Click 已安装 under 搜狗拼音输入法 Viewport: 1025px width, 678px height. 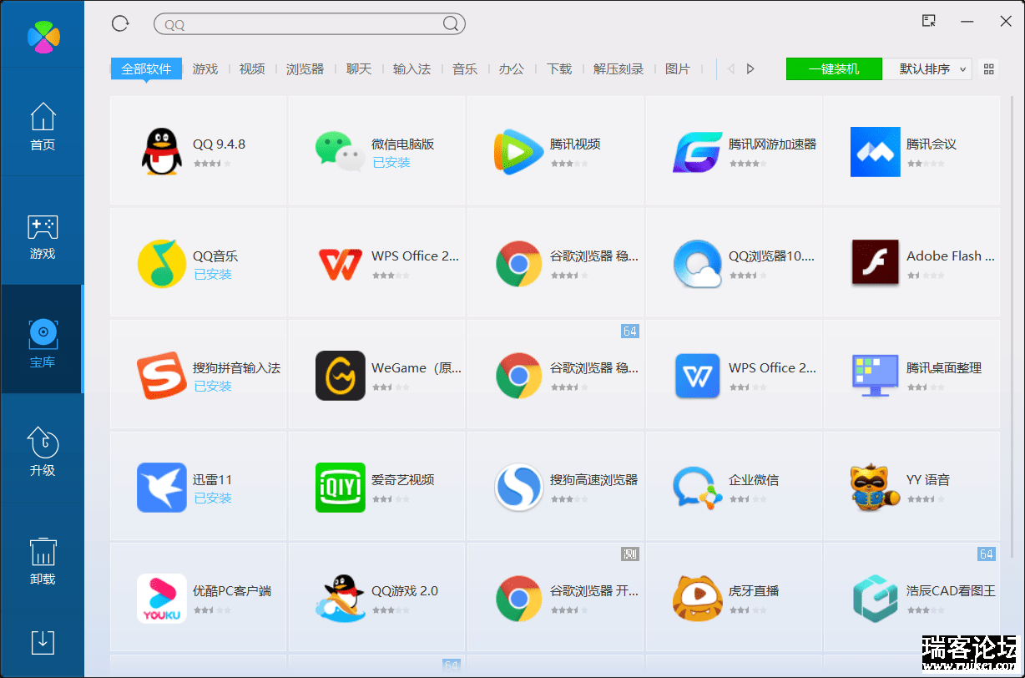pos(213,387)
